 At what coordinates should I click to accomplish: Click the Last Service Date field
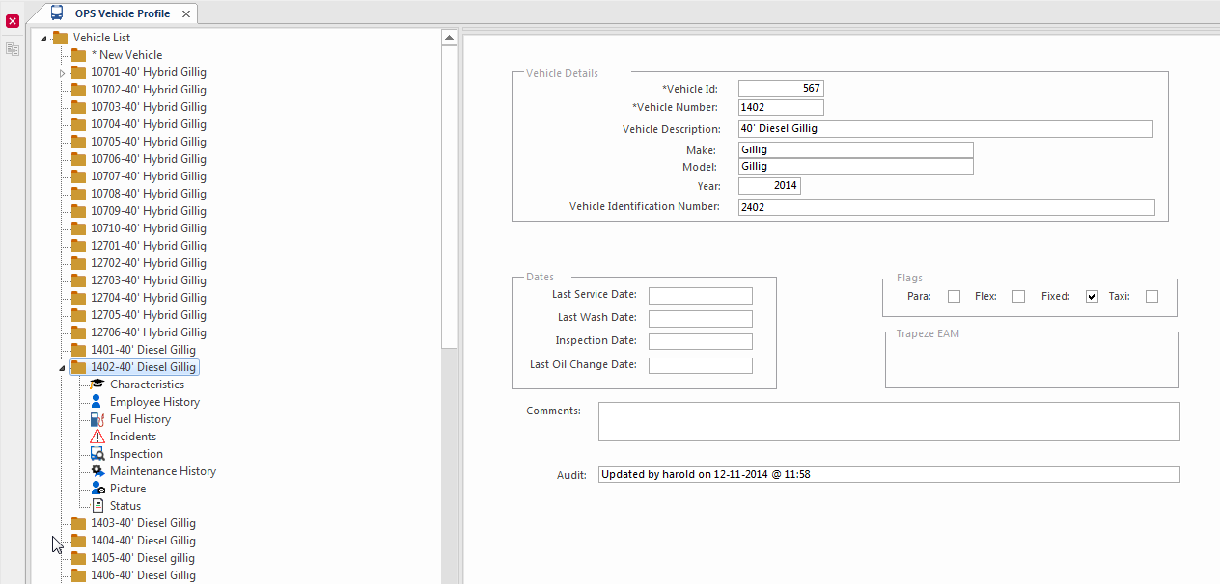coord(700,296)
